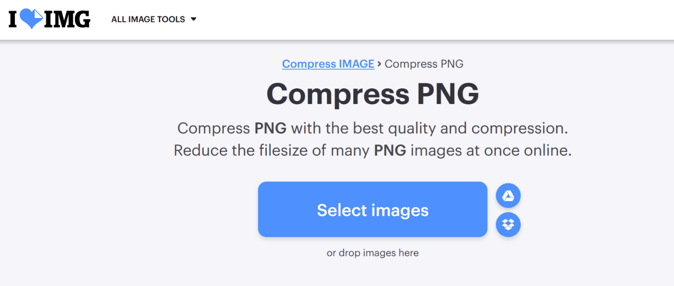Click the drop images here area
This screenshot has height=286, width=674.
tap(373, 253)
